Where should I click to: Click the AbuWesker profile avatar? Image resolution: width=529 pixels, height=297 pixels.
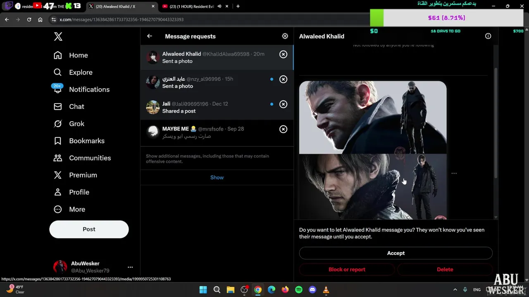(x=60, y=267)
